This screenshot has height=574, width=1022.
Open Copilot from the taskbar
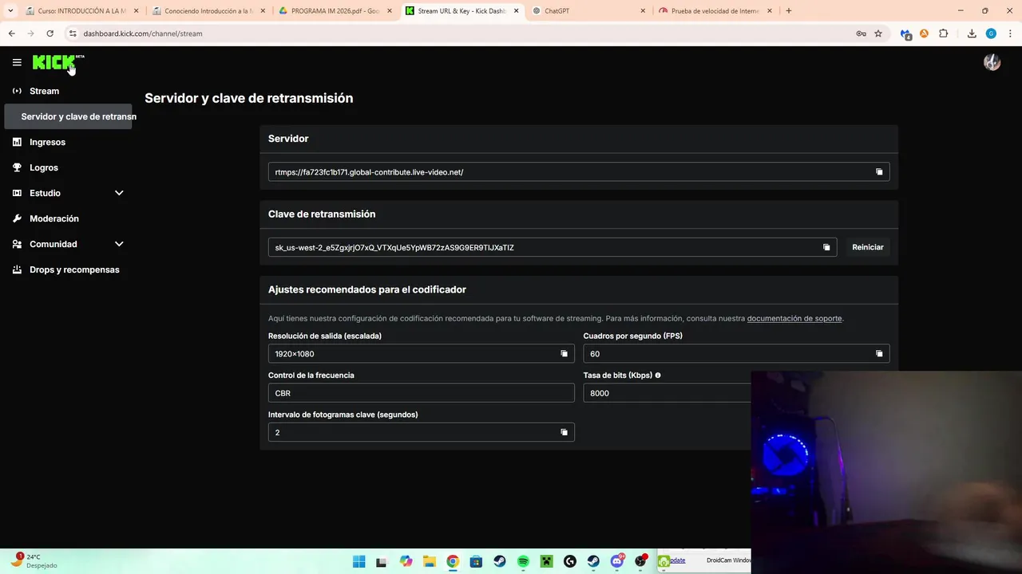406,561
